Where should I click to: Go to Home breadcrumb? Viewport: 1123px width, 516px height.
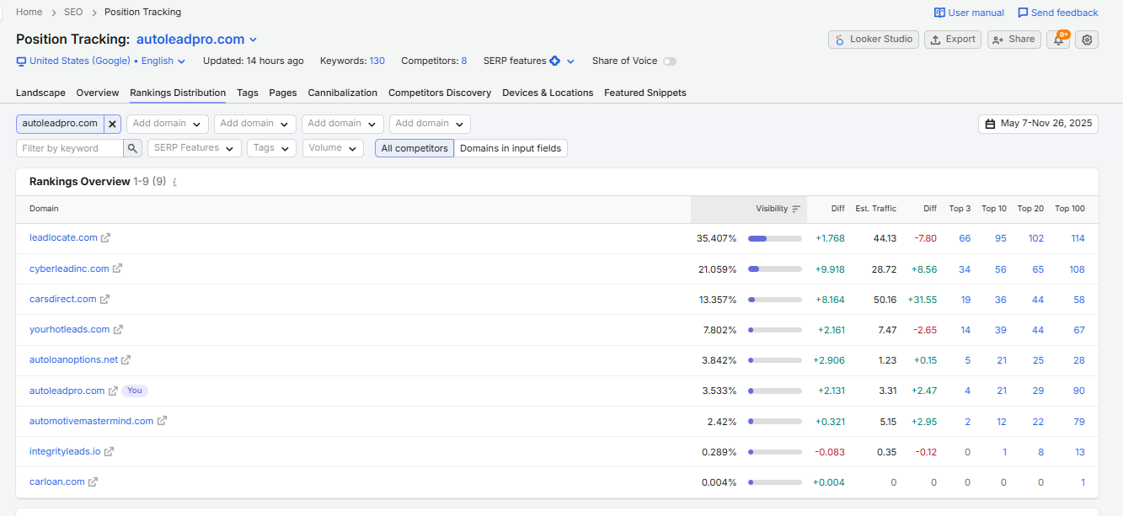[x=29, y=12]
